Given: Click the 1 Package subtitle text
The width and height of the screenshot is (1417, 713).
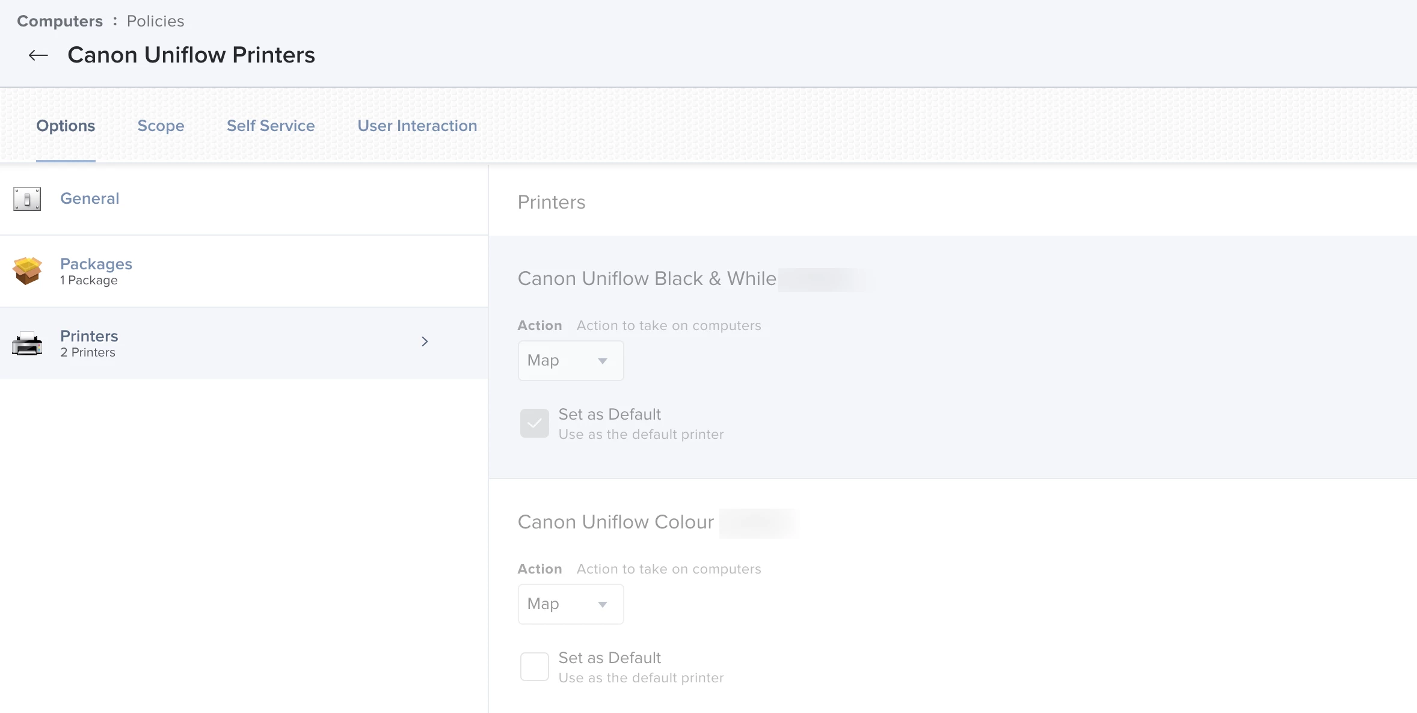Looking at the screenshot, I should tap(89, 281).
